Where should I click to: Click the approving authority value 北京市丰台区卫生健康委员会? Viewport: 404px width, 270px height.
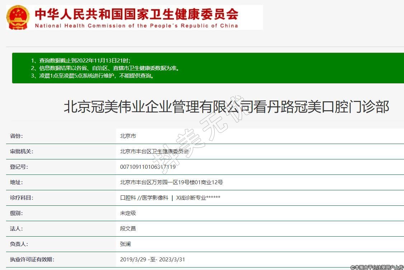(x=154, y=152)
